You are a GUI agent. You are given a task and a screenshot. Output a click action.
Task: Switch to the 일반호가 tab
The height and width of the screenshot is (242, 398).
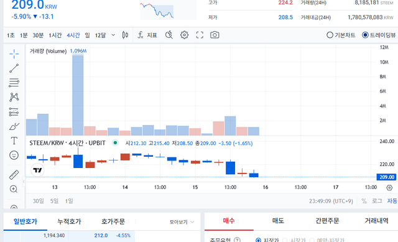(25, 221)
